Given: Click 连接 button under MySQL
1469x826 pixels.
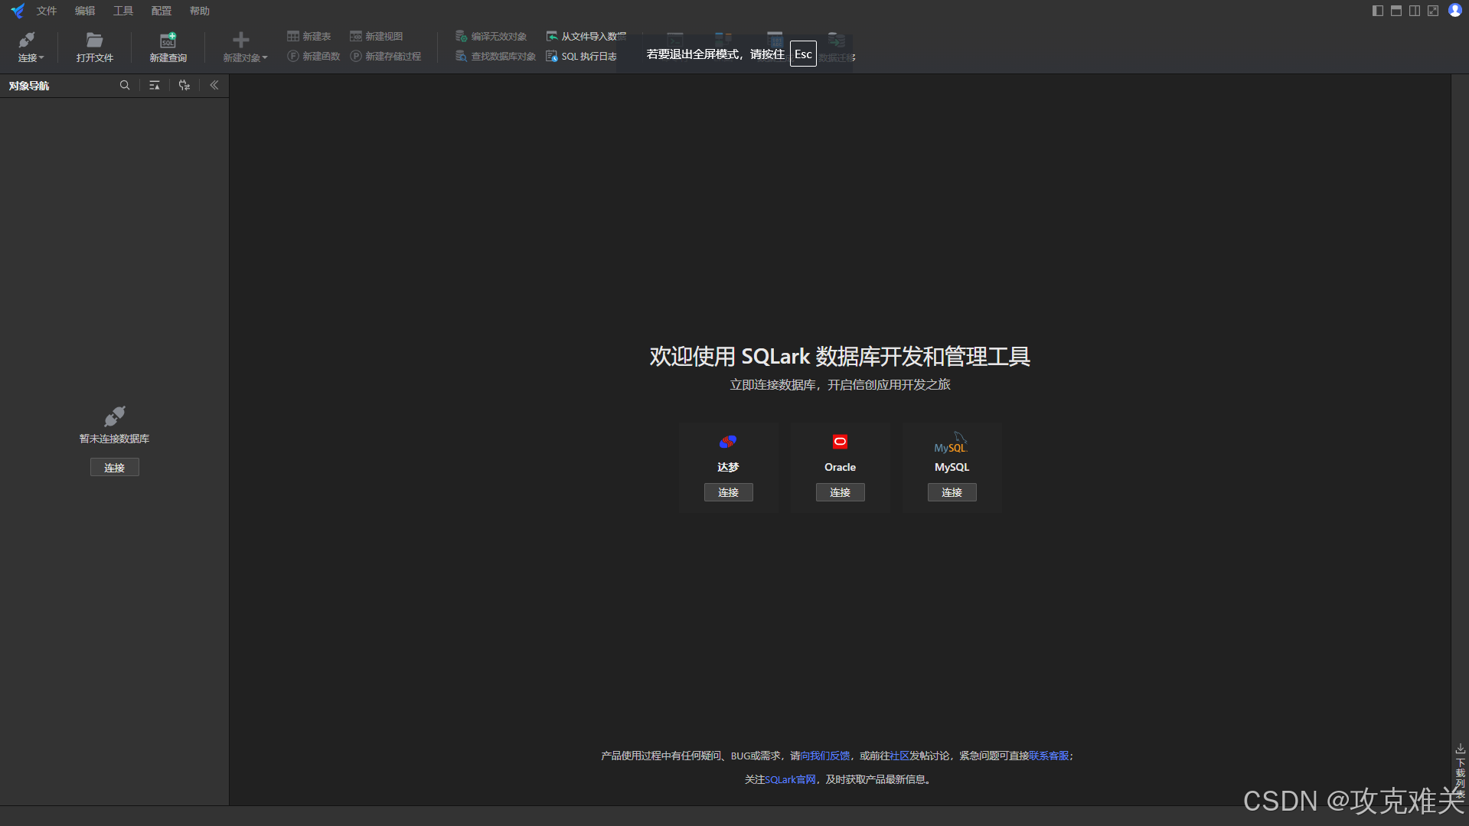Looking at the screenshot, I should [x=952, y=492].
